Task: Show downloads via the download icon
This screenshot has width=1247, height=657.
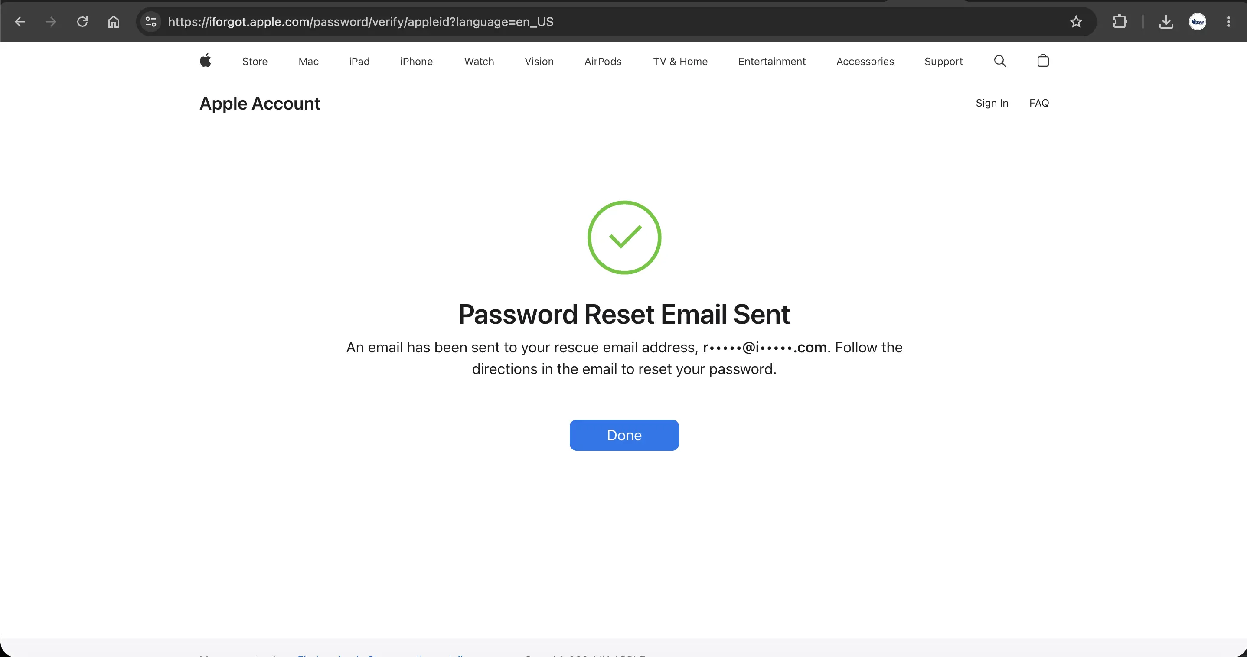Action: click(x=1165, y=22)
